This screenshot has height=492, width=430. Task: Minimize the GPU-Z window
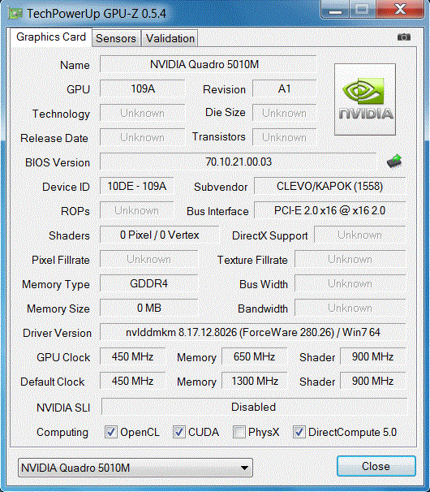click(335, 9)
